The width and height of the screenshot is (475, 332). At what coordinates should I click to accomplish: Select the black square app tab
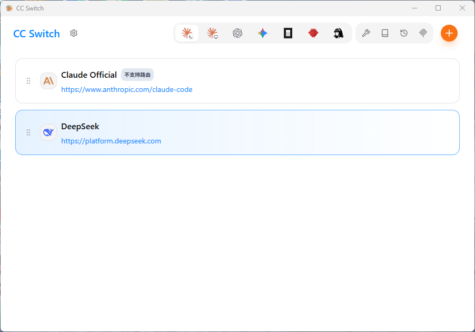click(288, 33)
